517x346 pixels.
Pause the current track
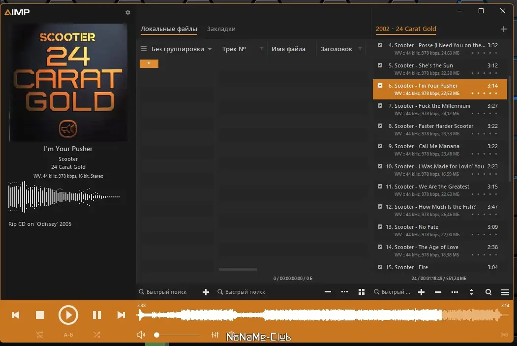[x=96, y=315]
